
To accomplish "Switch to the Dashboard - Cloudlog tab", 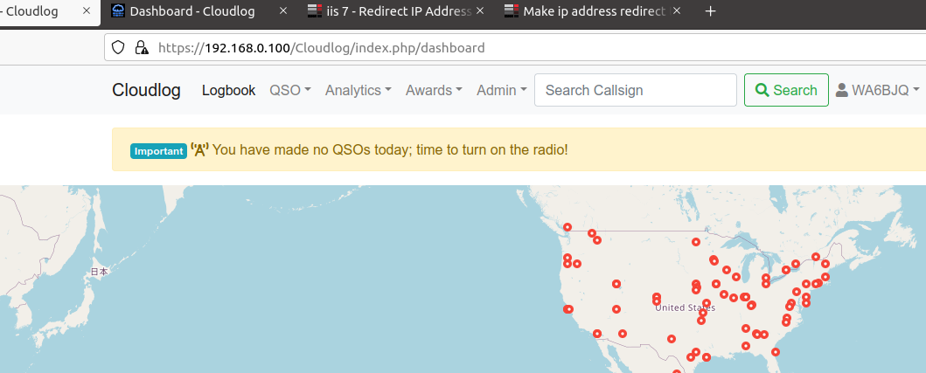I will [198, 11].
